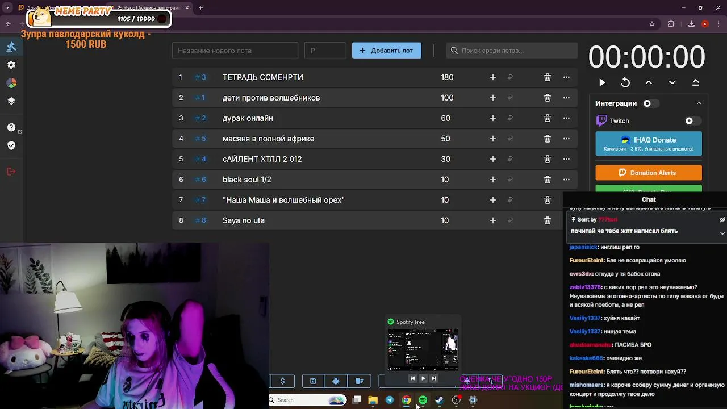Delete the дети против волшебников lot

(x=548, y=98)
